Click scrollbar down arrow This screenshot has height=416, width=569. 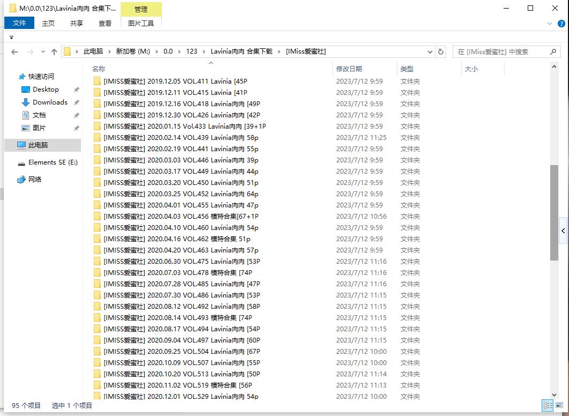554,395
